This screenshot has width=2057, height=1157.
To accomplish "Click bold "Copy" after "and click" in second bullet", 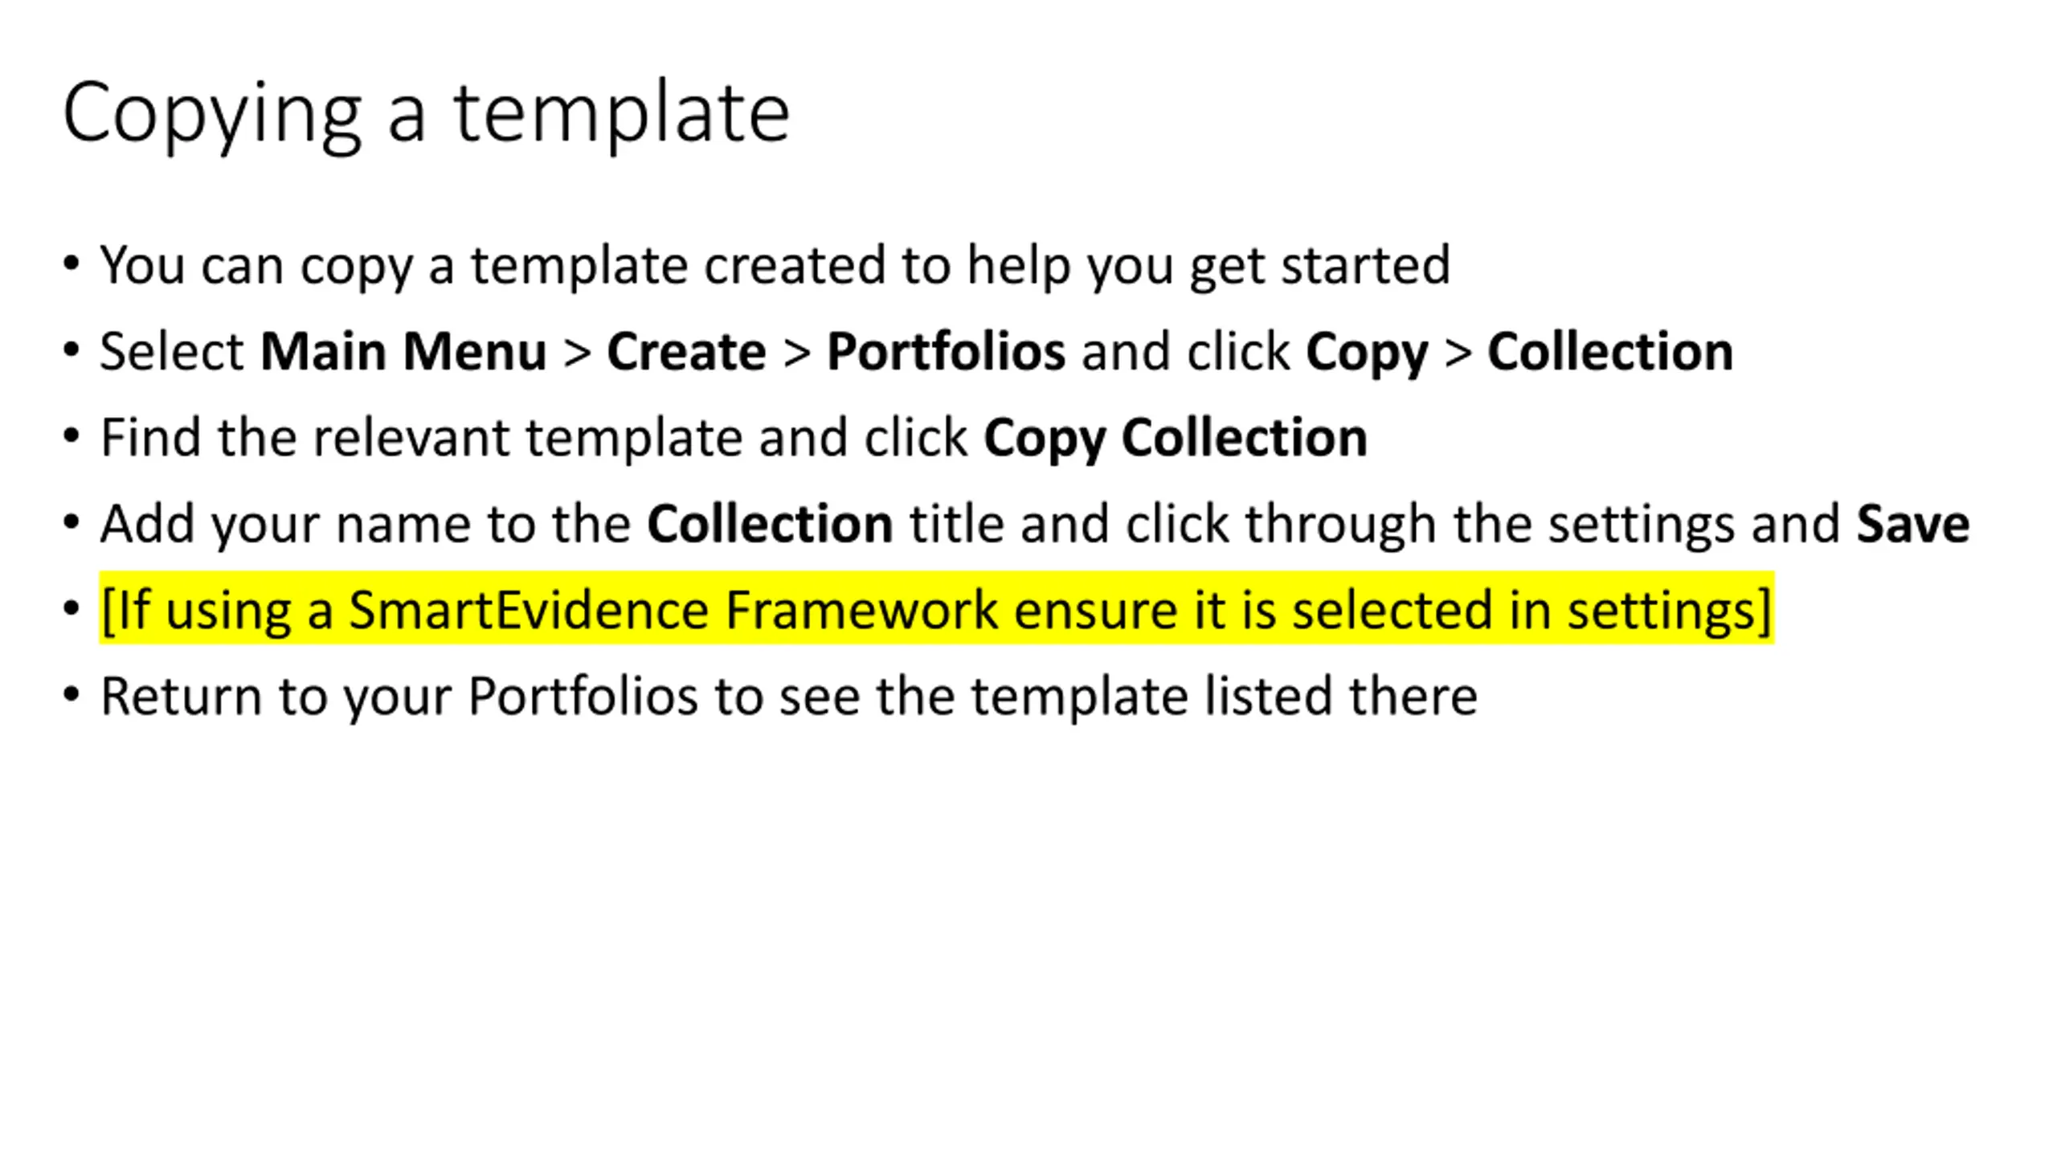I will click(1367, 354).
